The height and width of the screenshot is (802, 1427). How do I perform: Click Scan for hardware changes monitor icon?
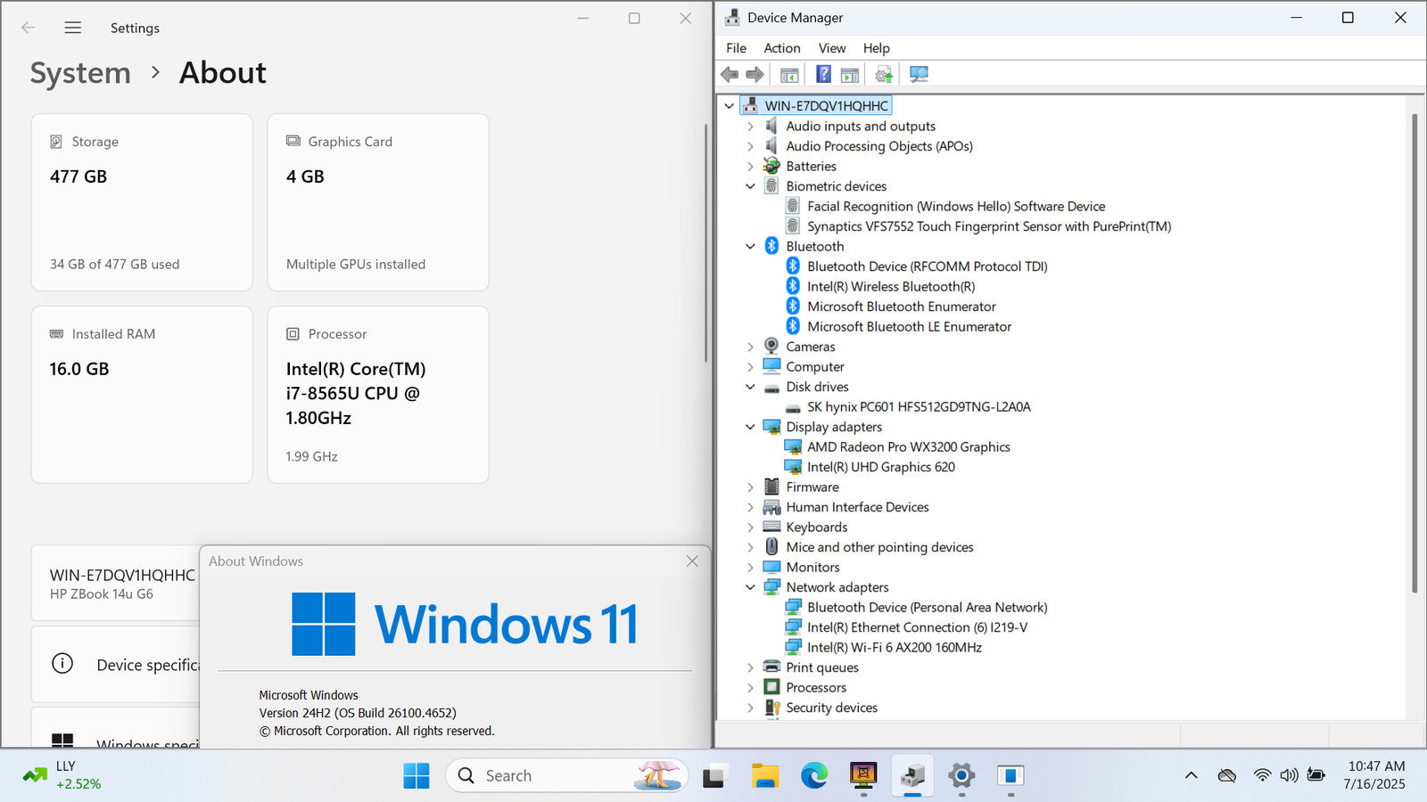point(919,74)
